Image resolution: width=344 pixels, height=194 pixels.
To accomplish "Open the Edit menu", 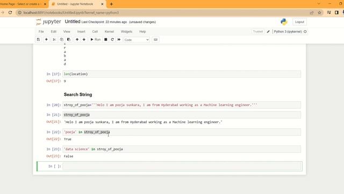I will click(54, 32).
